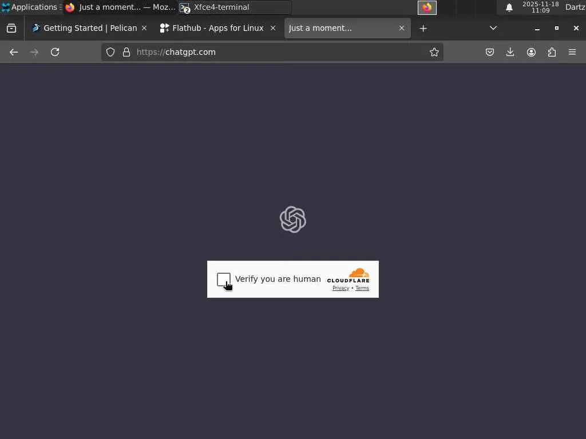Expand the list all tabs dropdown
This screenshot has height=439, width=586.
point(493,28)
